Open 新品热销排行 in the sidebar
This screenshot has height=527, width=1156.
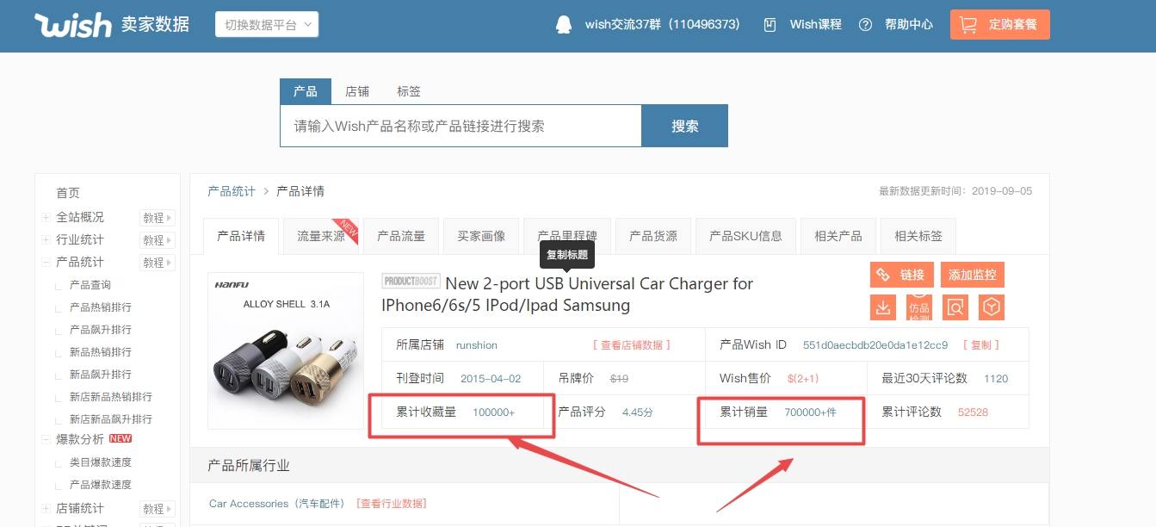(x=101, y=352)
